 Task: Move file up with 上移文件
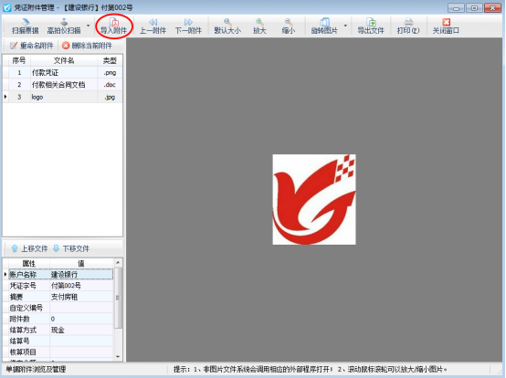pyautogui.click(x=29, y=248)
